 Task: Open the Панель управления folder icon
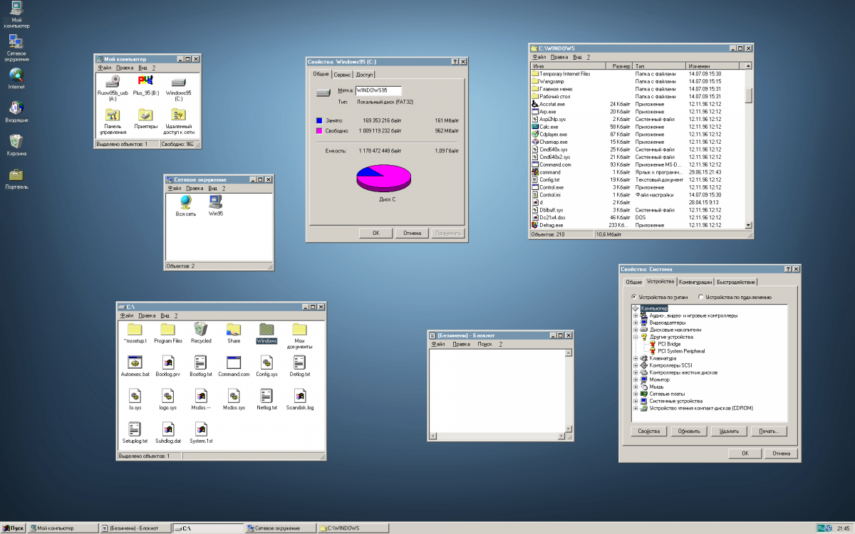113,115
